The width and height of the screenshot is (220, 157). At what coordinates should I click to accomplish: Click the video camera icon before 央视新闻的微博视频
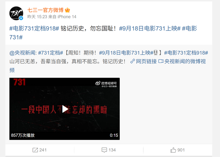(161, 61)
